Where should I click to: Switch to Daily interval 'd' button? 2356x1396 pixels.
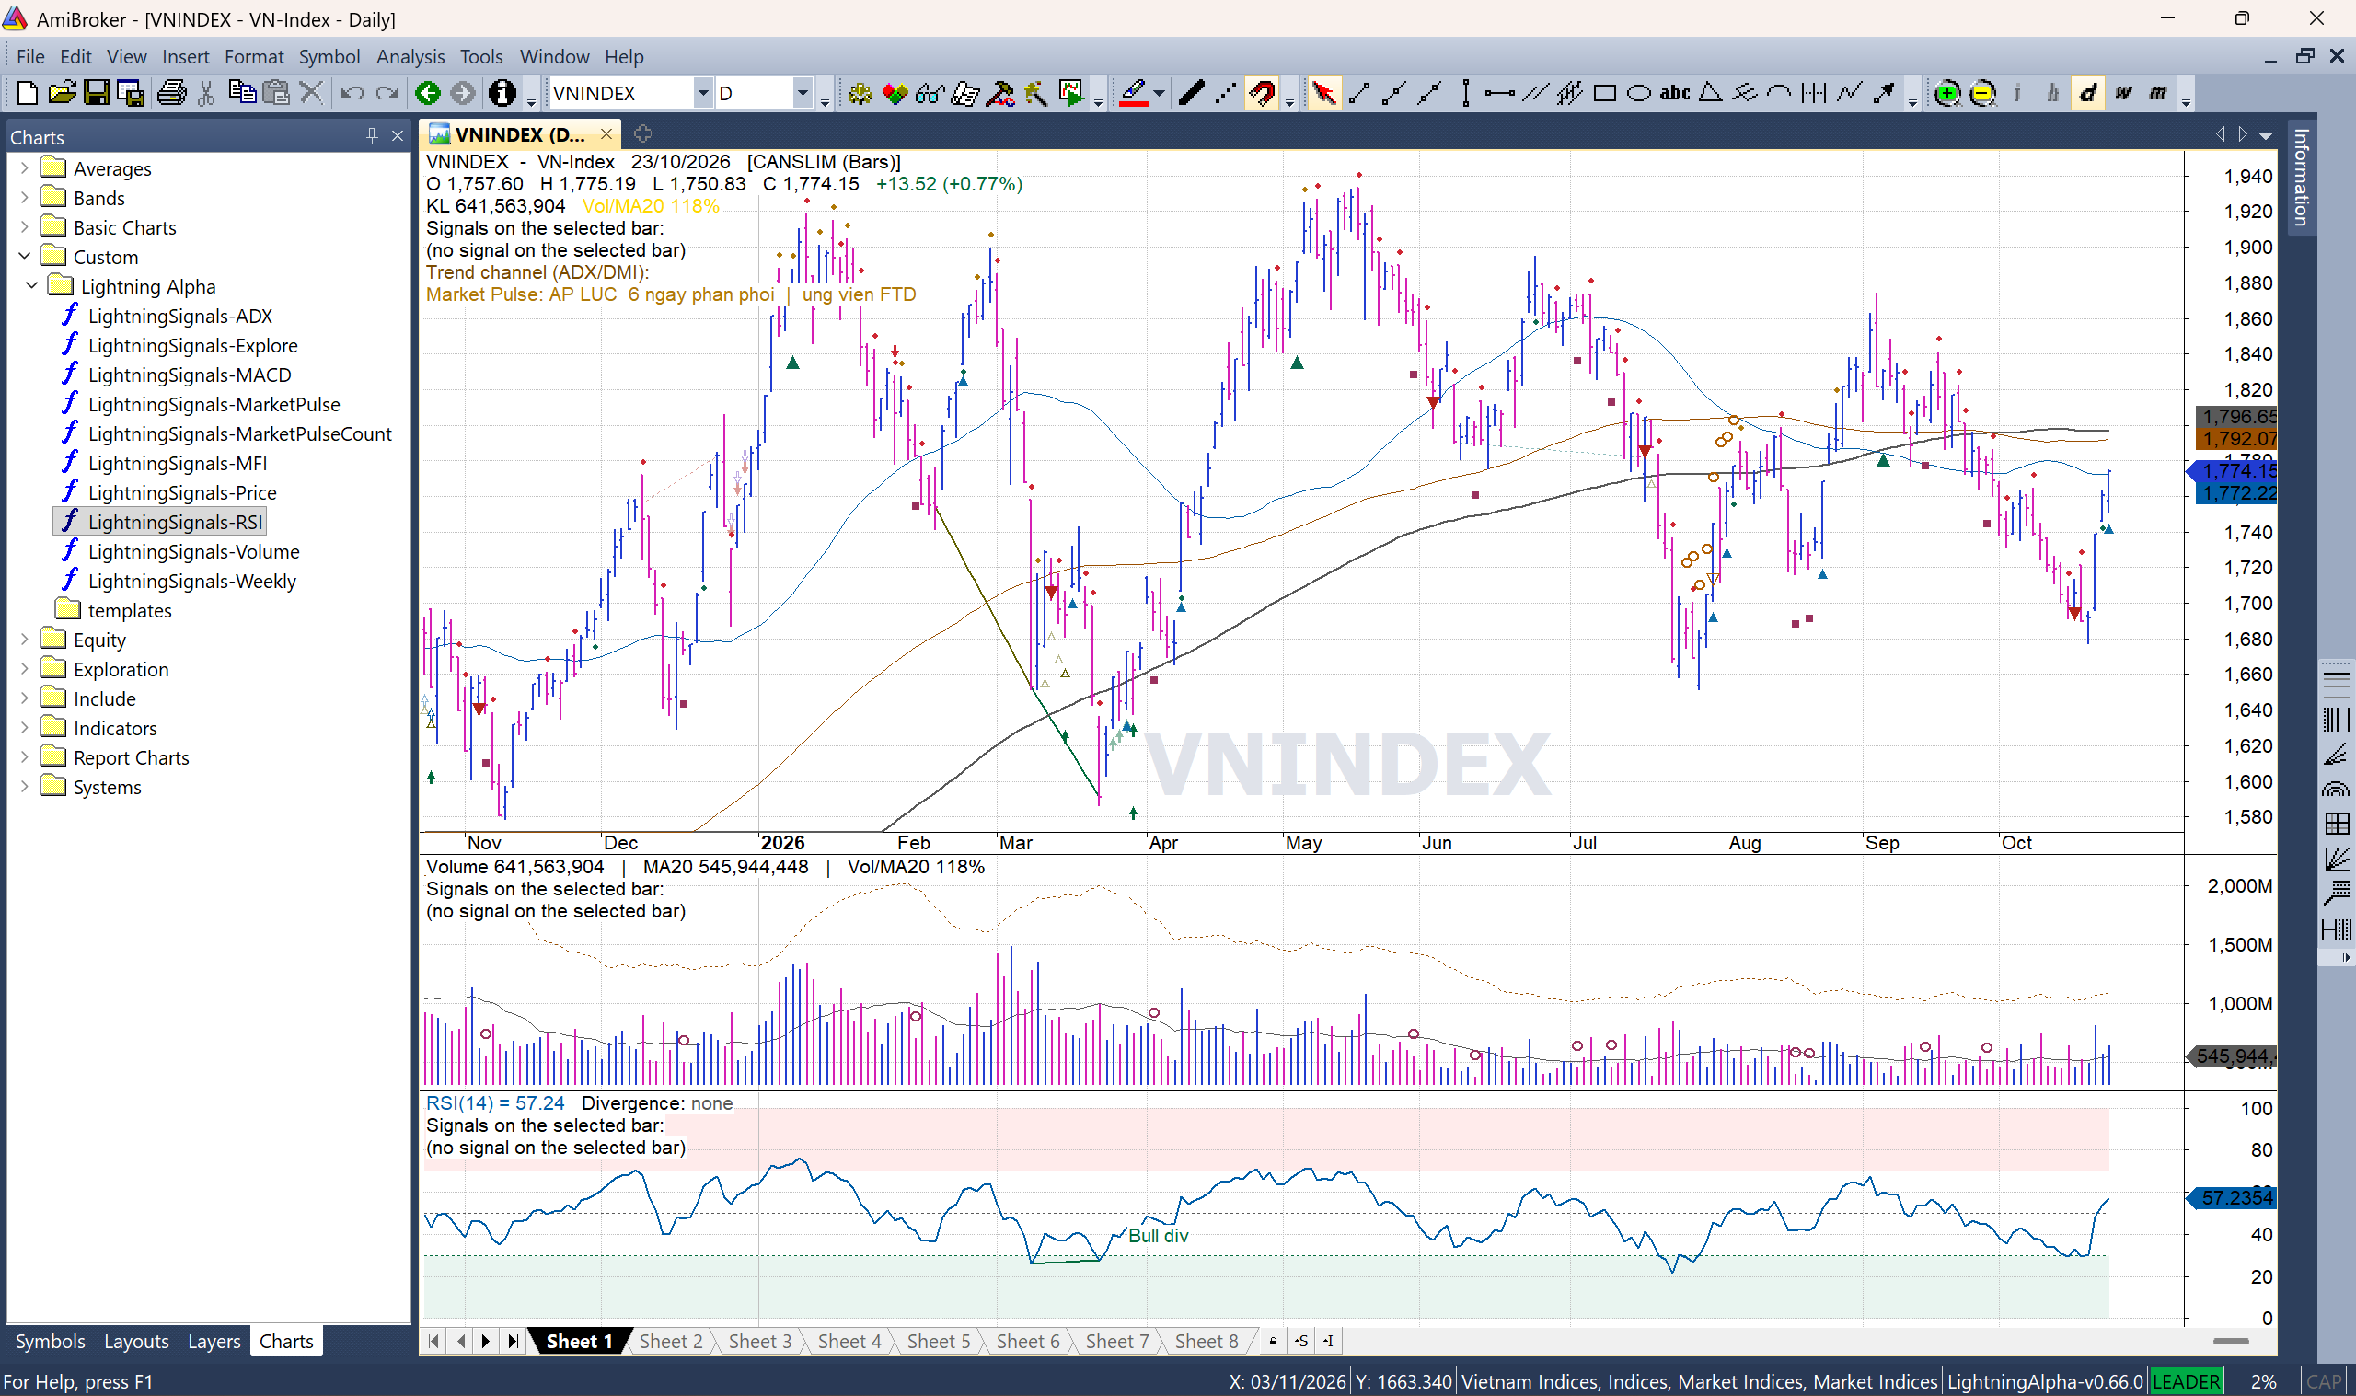2087,93
